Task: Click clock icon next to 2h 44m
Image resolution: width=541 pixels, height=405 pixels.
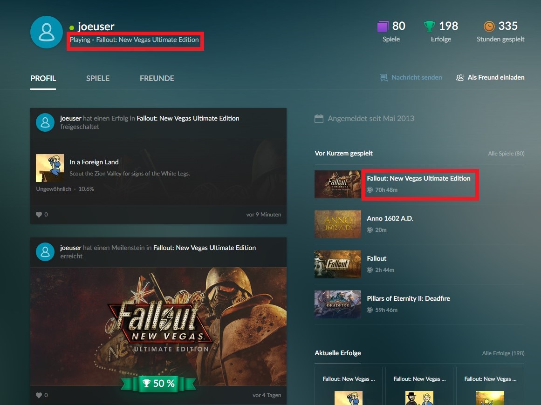Action: click(x=370, y=270)
